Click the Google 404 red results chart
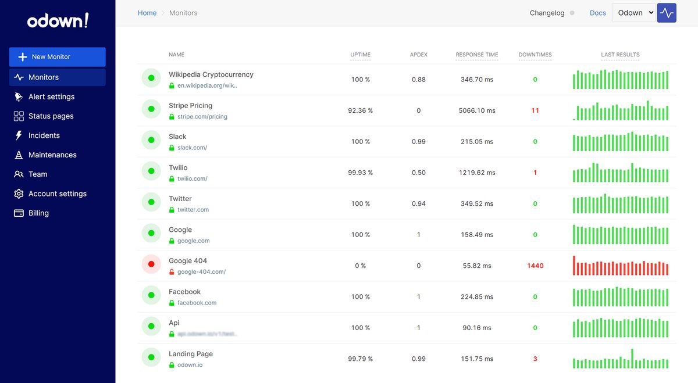 [621, 266]
